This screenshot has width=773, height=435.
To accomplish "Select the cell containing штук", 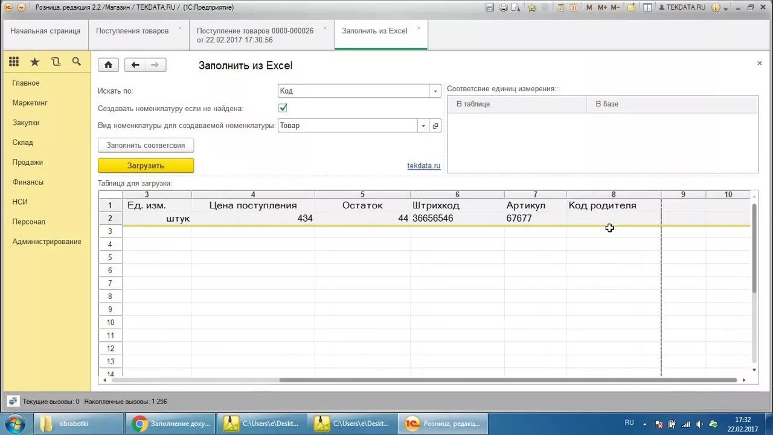I will tap(157, 218).
